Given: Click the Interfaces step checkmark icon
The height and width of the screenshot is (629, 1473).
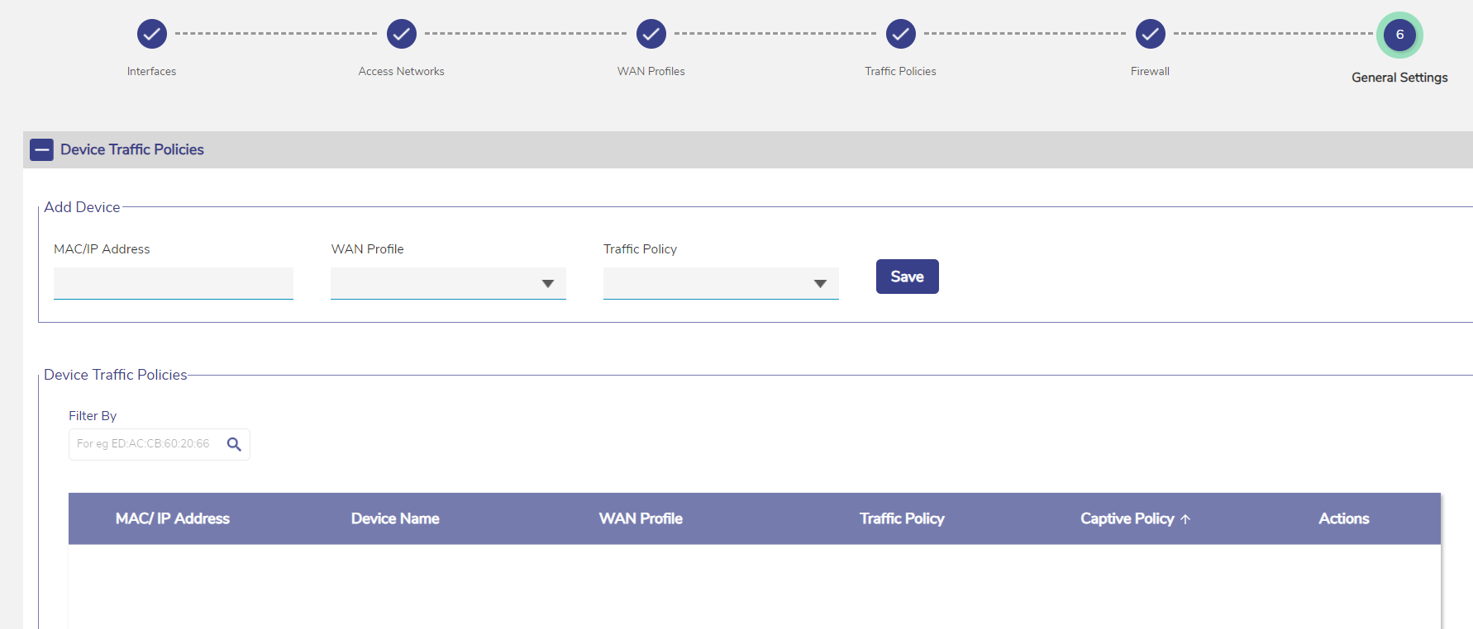Looking at the screenshot, I should click(152, 34).
